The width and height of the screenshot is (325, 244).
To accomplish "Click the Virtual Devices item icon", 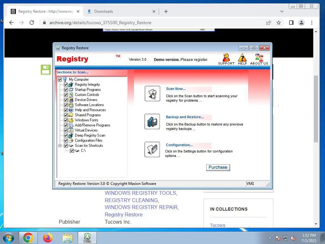I will [71, 130].
